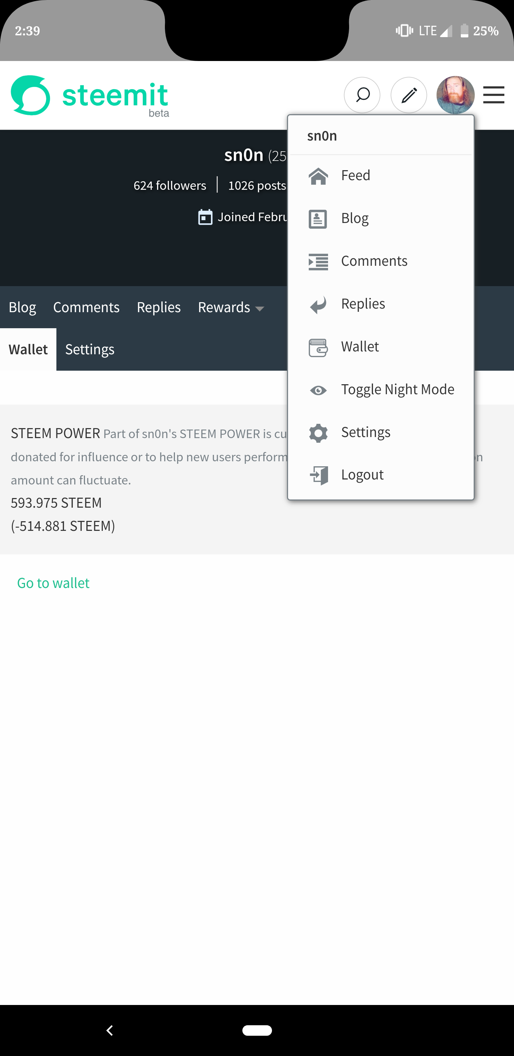Image resolution: width=514 pixels, height=1056 pixels.
Task: Select Comments in the user dropdown menu
Action: point(381,261)
